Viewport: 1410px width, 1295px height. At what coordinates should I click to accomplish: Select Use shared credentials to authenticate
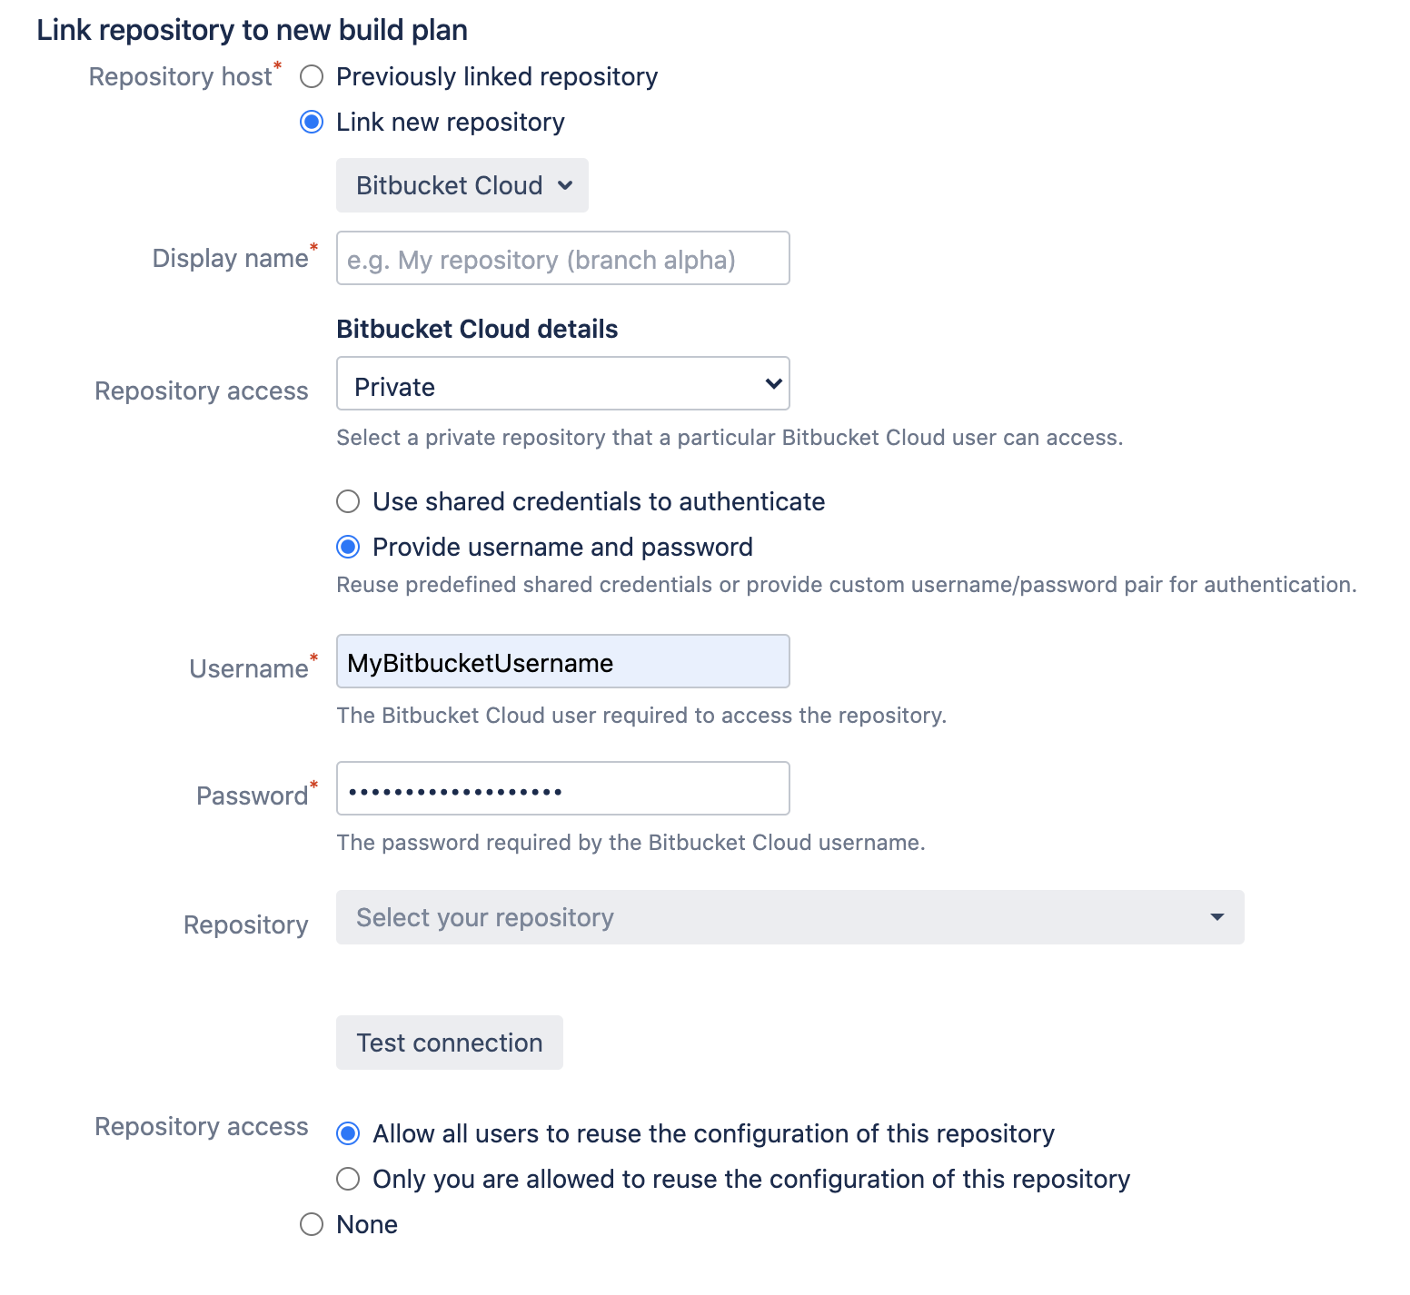pos(348,501)
